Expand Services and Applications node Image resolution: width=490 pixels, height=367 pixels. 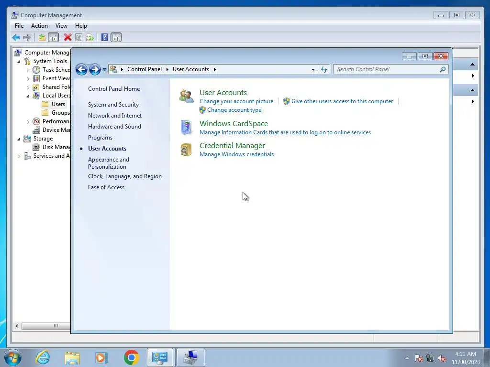click(x=19, y=156)
